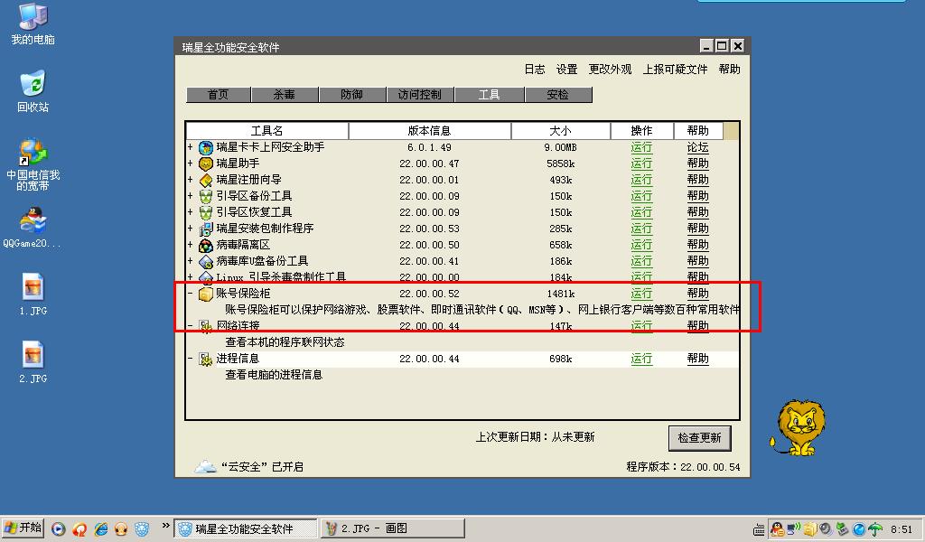925x542 pixels.
Task: Collapse the 账号保险柜 row description
Action: [x=190, y=293]
